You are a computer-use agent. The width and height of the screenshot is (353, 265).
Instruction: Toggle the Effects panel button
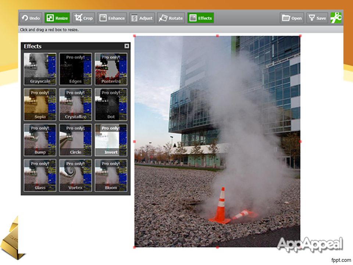pyautogui.click(x=201, y=18)
